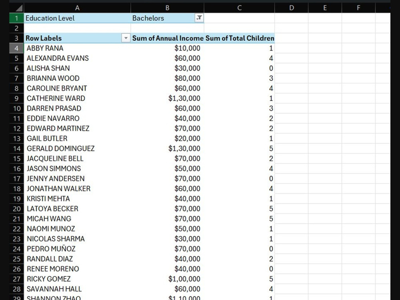The width and height of the screenshot is (400, 300).
Task: Click the Select All corner triangle
Action: 16,8
